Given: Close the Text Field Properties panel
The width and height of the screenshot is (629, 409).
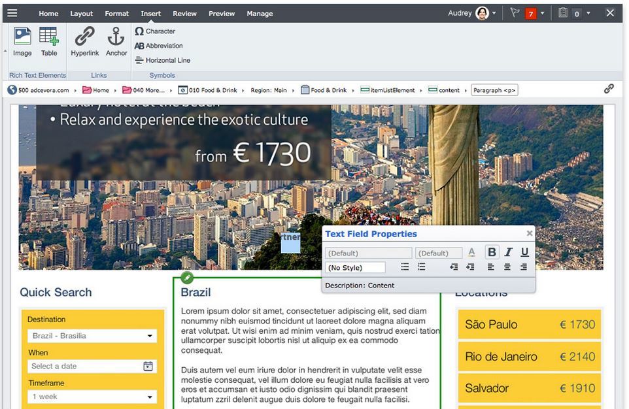Looking at the screenshot, I should [x=530, y=233].
